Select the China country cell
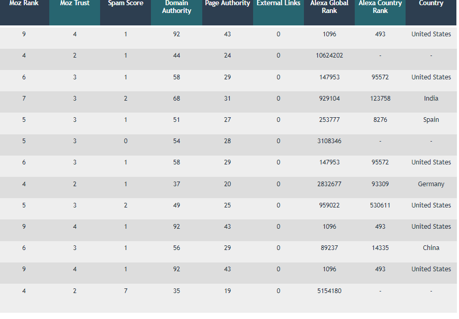Viewport: 459px width, 319px height. click(x=431, y=248)
